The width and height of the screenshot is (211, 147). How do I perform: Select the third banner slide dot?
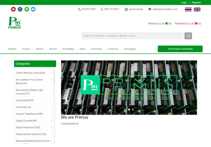(x=133, y=109)
